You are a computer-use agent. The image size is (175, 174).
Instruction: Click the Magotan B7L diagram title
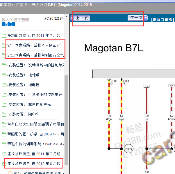113,48
